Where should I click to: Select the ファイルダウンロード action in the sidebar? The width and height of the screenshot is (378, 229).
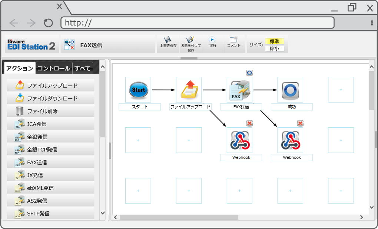51,98
